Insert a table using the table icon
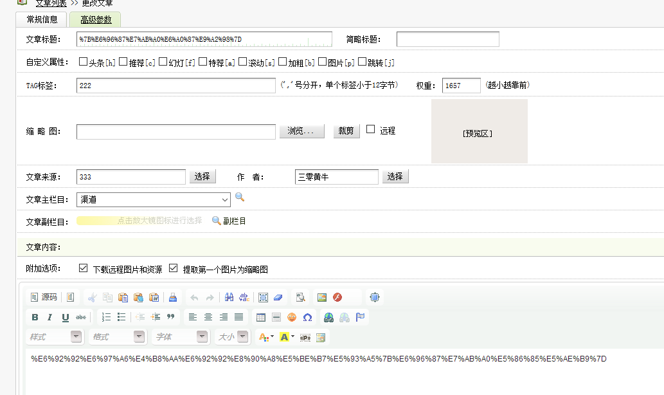Screen dimensions: 664x395 point(260,317)
